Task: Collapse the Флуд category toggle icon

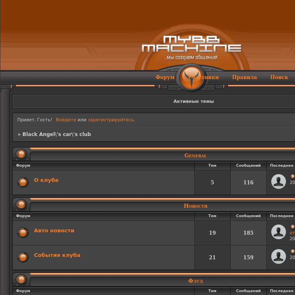Action: click(x=21, y=279)
